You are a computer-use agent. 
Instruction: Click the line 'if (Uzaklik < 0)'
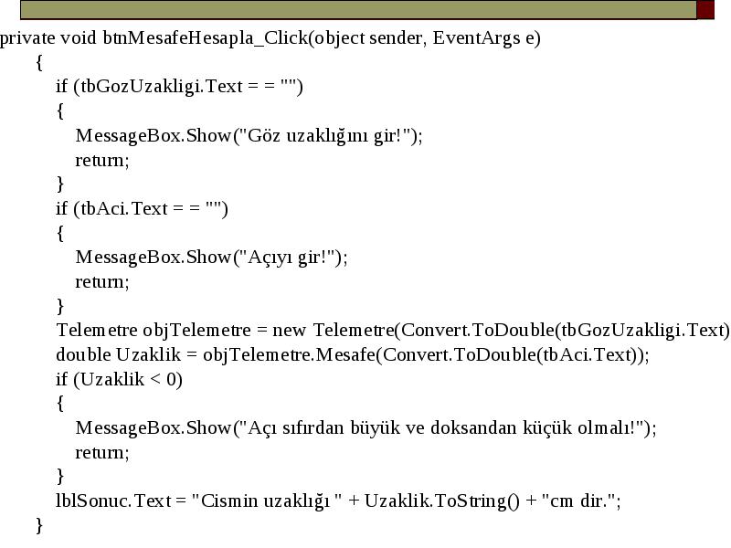120,380
